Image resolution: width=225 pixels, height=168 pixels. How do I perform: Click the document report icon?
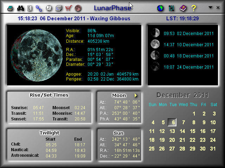point(30,8)
